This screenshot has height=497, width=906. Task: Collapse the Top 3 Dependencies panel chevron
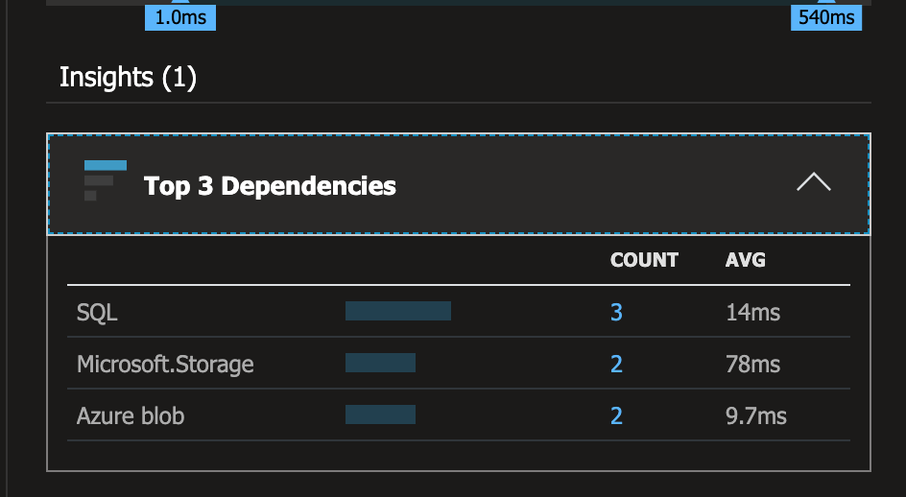[814, 182]
